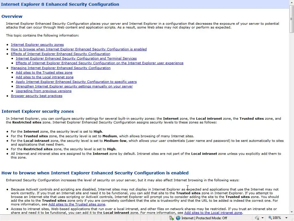The height and width of the screenshot is (221, 294).
Task: Click text 'This topic contains the following information:'
Action: click(x=42, y=35)
